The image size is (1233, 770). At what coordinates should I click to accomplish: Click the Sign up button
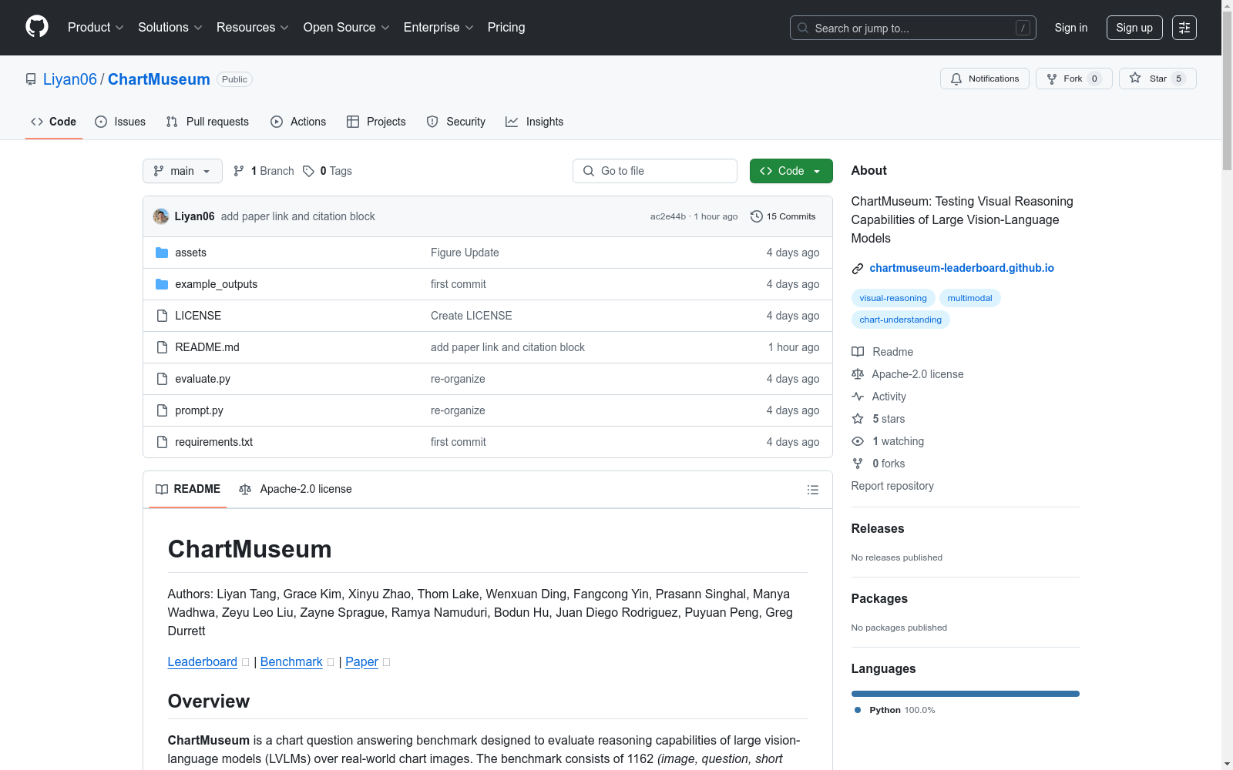pyautogui.click(x=1134, y=28)
